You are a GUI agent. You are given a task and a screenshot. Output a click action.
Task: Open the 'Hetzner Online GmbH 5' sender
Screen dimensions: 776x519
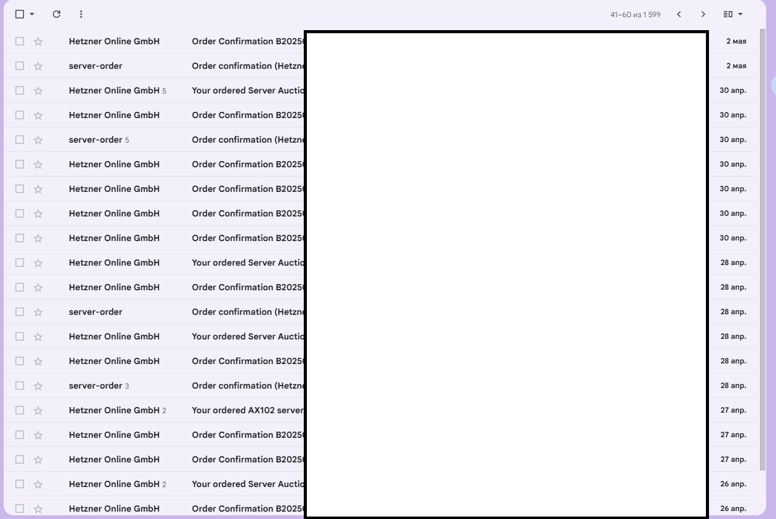pos(117,90)
